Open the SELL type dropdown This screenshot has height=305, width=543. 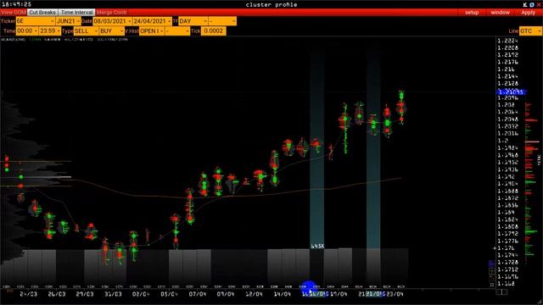click(86, 30)
